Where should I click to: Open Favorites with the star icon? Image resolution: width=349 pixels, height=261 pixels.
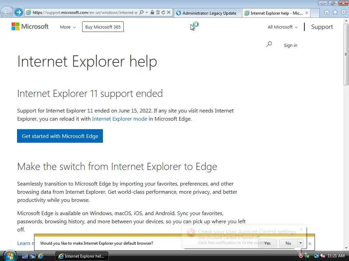(x=335, y=13)
